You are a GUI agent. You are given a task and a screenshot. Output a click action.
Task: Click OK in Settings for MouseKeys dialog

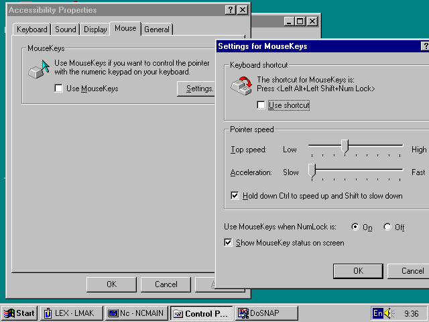click(358, 271)
